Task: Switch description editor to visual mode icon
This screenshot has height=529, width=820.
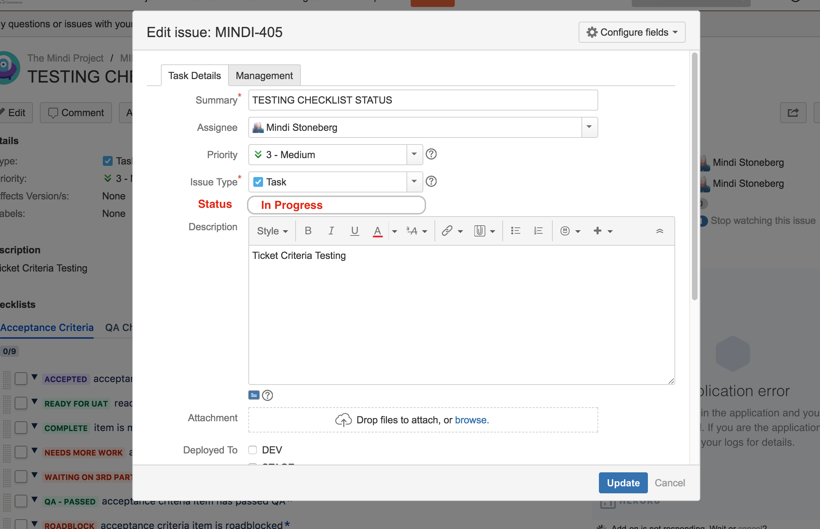Action: (254, 395)
